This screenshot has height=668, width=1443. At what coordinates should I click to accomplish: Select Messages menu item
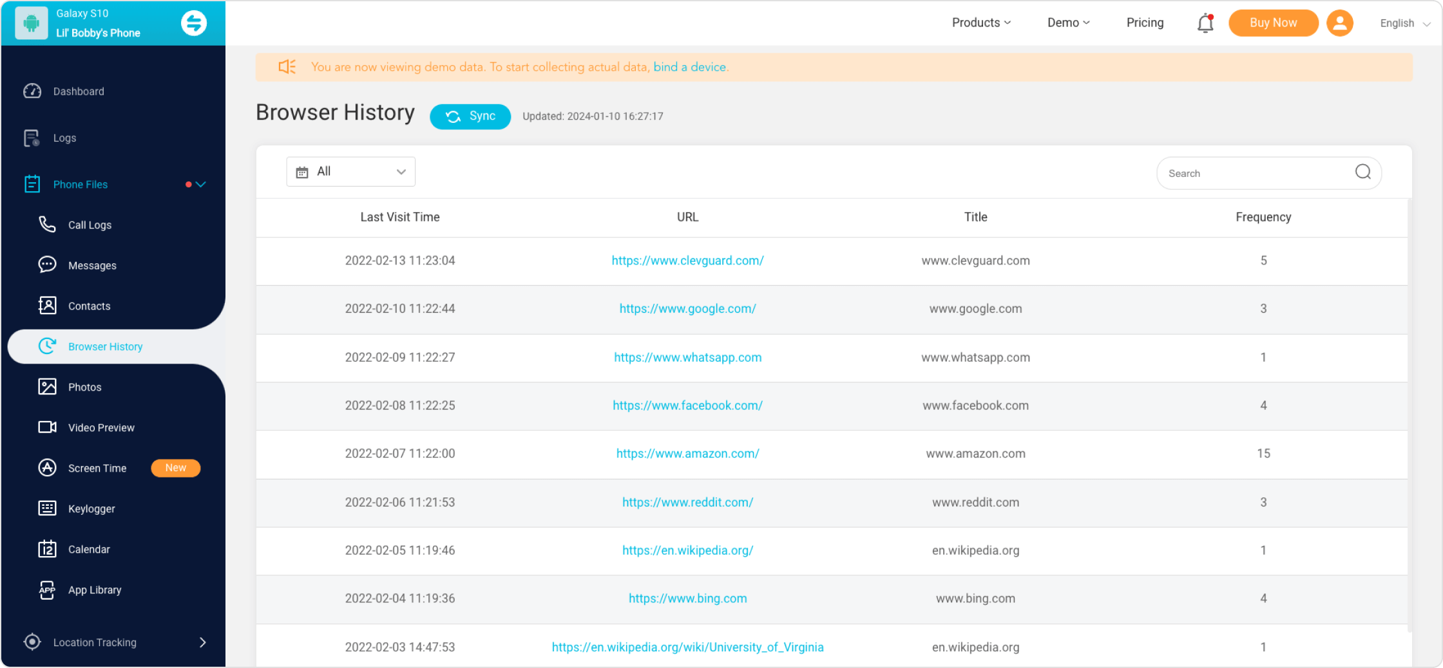coord(92,265)
